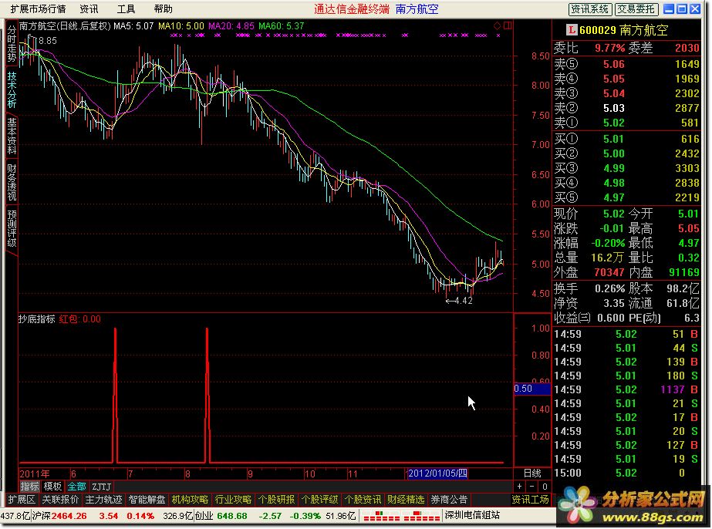Click the 交易委托 button
The width and height of the screenshot is (712, 529).
pos(636,9)
